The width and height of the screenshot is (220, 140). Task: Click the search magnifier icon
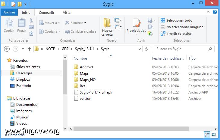click(x=210, y=49)
